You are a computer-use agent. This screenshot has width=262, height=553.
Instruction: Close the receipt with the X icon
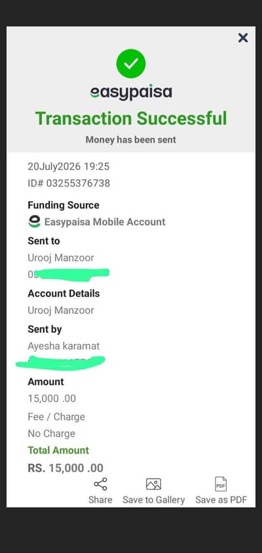(x=242, y=37)
